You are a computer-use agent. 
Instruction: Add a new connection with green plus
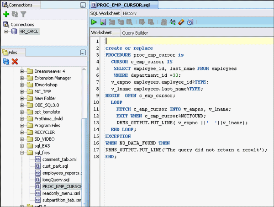click(x=6, y=15)
